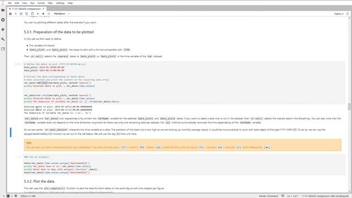Click the trusted notebook shield icon in status bar
The width and height of the screenshot is (352, 198).
[283, 196]
